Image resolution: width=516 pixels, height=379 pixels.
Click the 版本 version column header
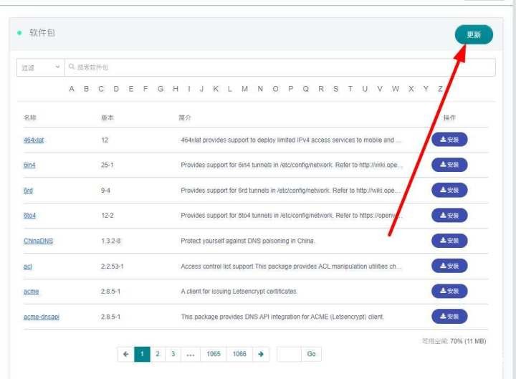pyautogui.click(x=107, y=117)
